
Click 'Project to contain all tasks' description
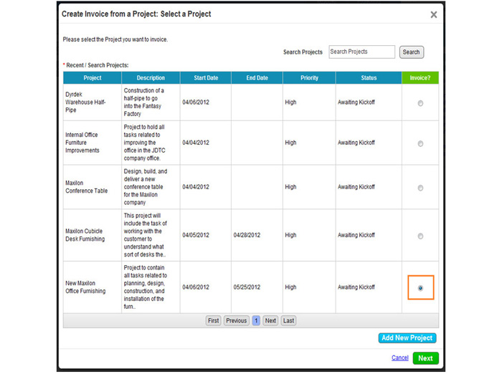coord(146,287)
